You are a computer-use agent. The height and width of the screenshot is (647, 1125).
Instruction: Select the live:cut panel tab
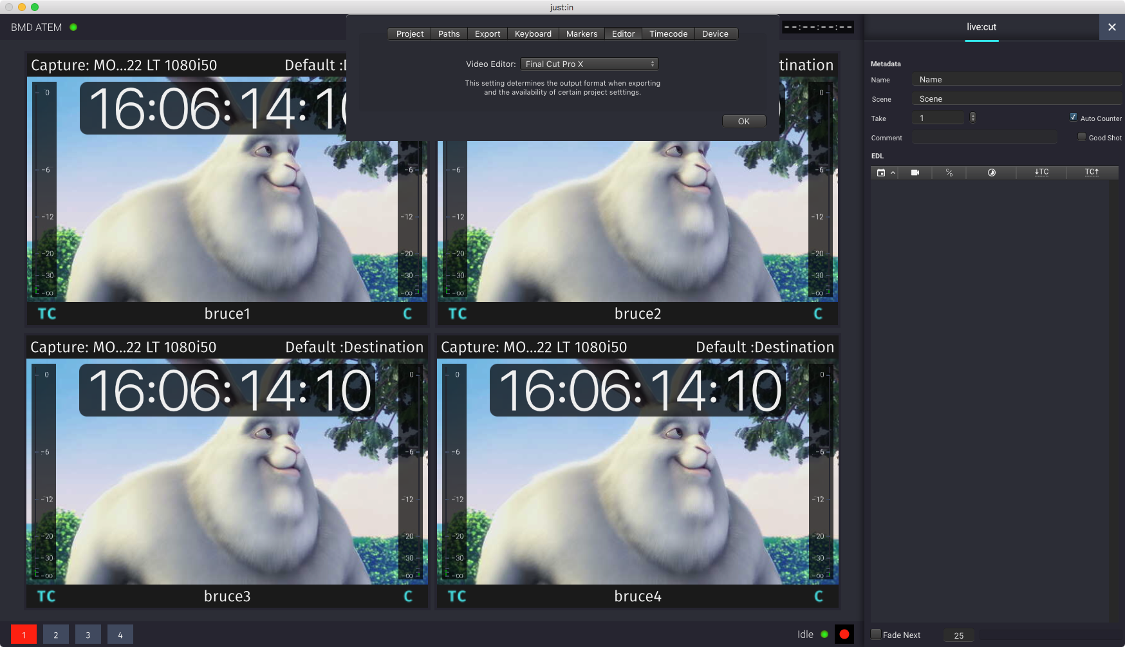[981, 27]
